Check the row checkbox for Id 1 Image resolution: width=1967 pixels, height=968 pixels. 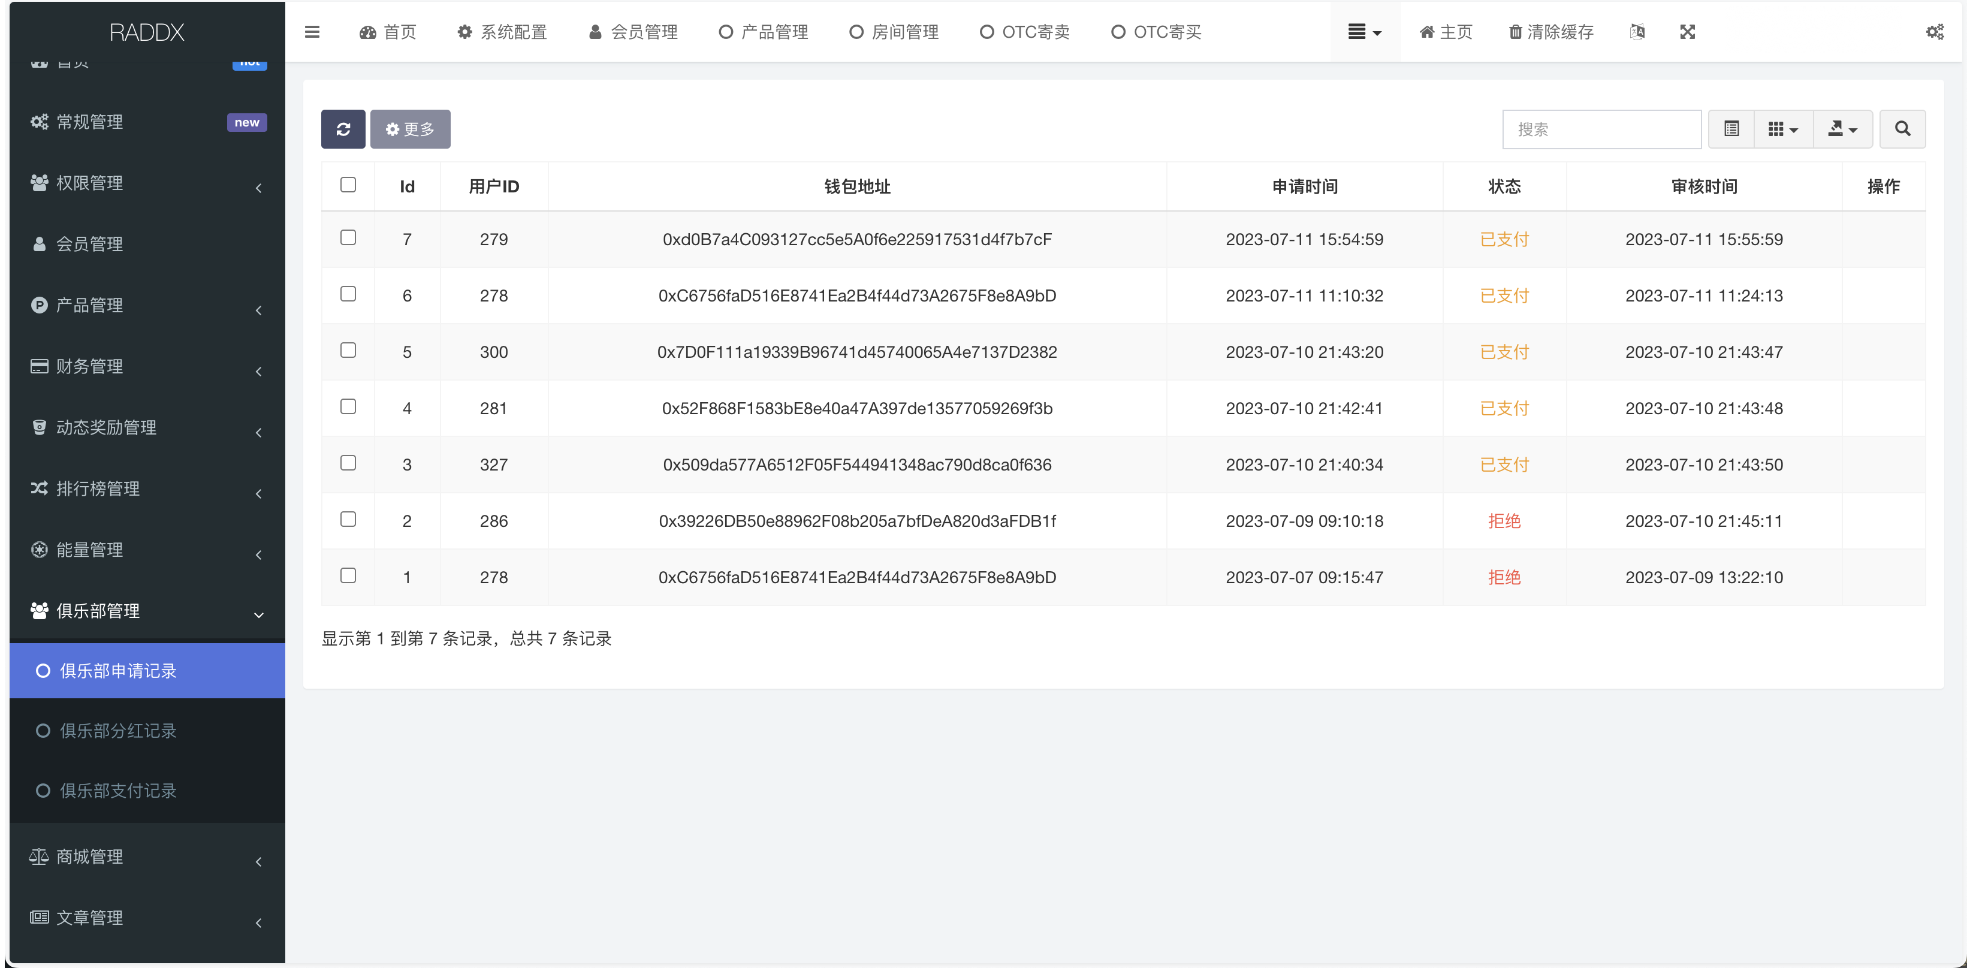click(x=348, y=575)
